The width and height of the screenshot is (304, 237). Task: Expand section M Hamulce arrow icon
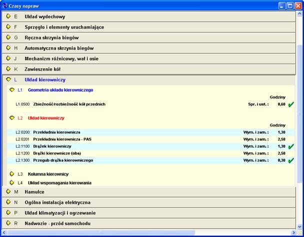point(8,191)
